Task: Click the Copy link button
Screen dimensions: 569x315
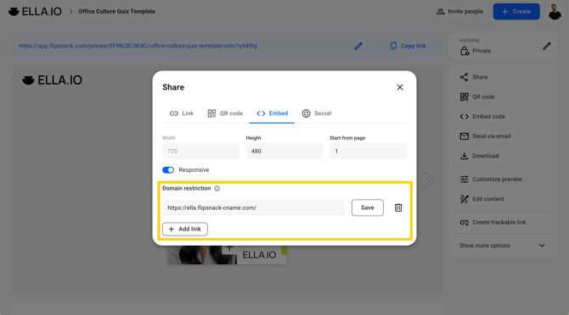Action: [x=407, y=46]
